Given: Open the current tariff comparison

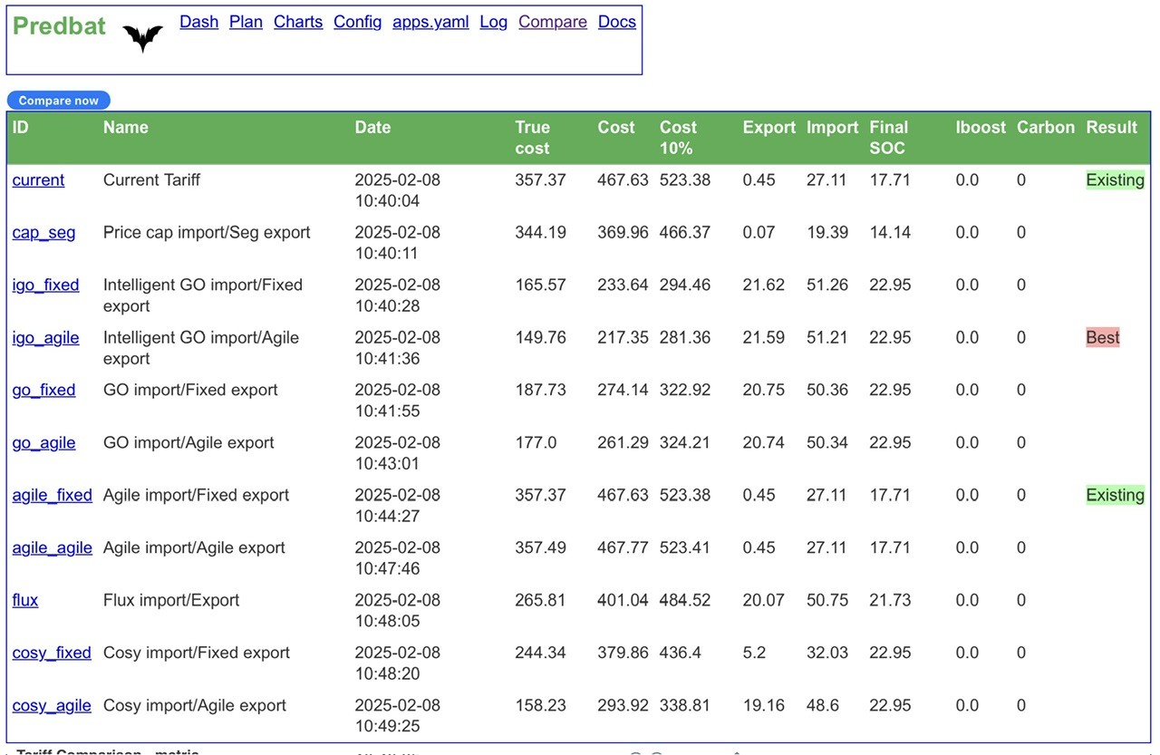Looking at the screenshot, I should pos(38,179).
